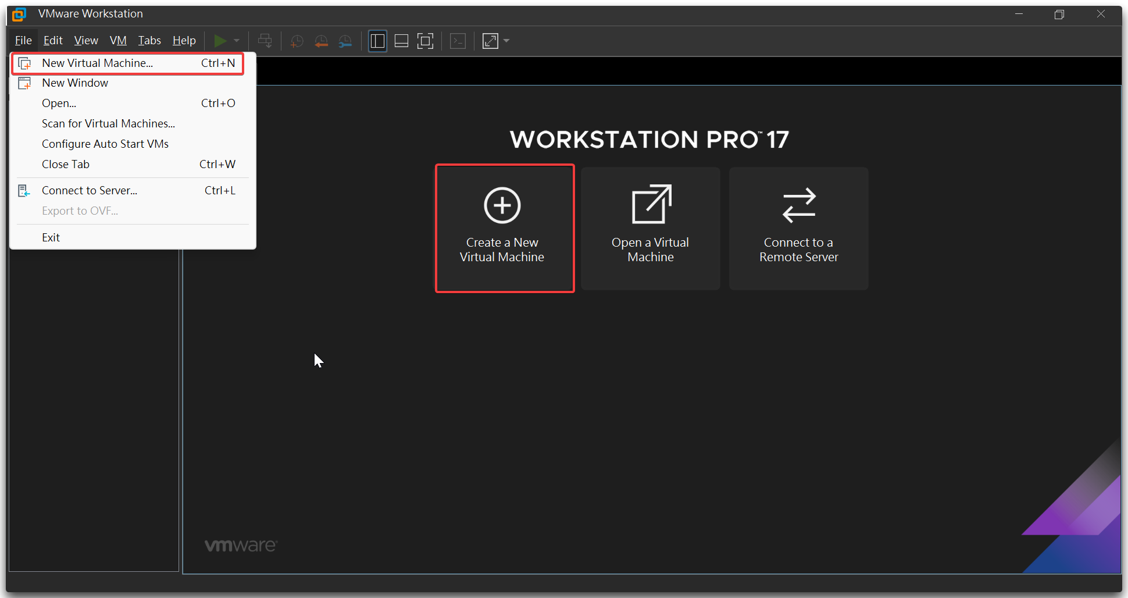This screenshot has width=1128, height=598.
Task: Enter full screen mode icon
Action: pos(426,41)
